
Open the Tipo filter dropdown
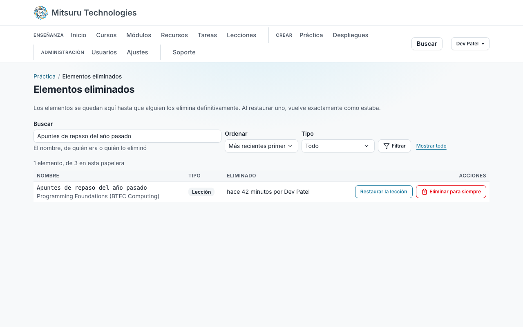point(338,146)
